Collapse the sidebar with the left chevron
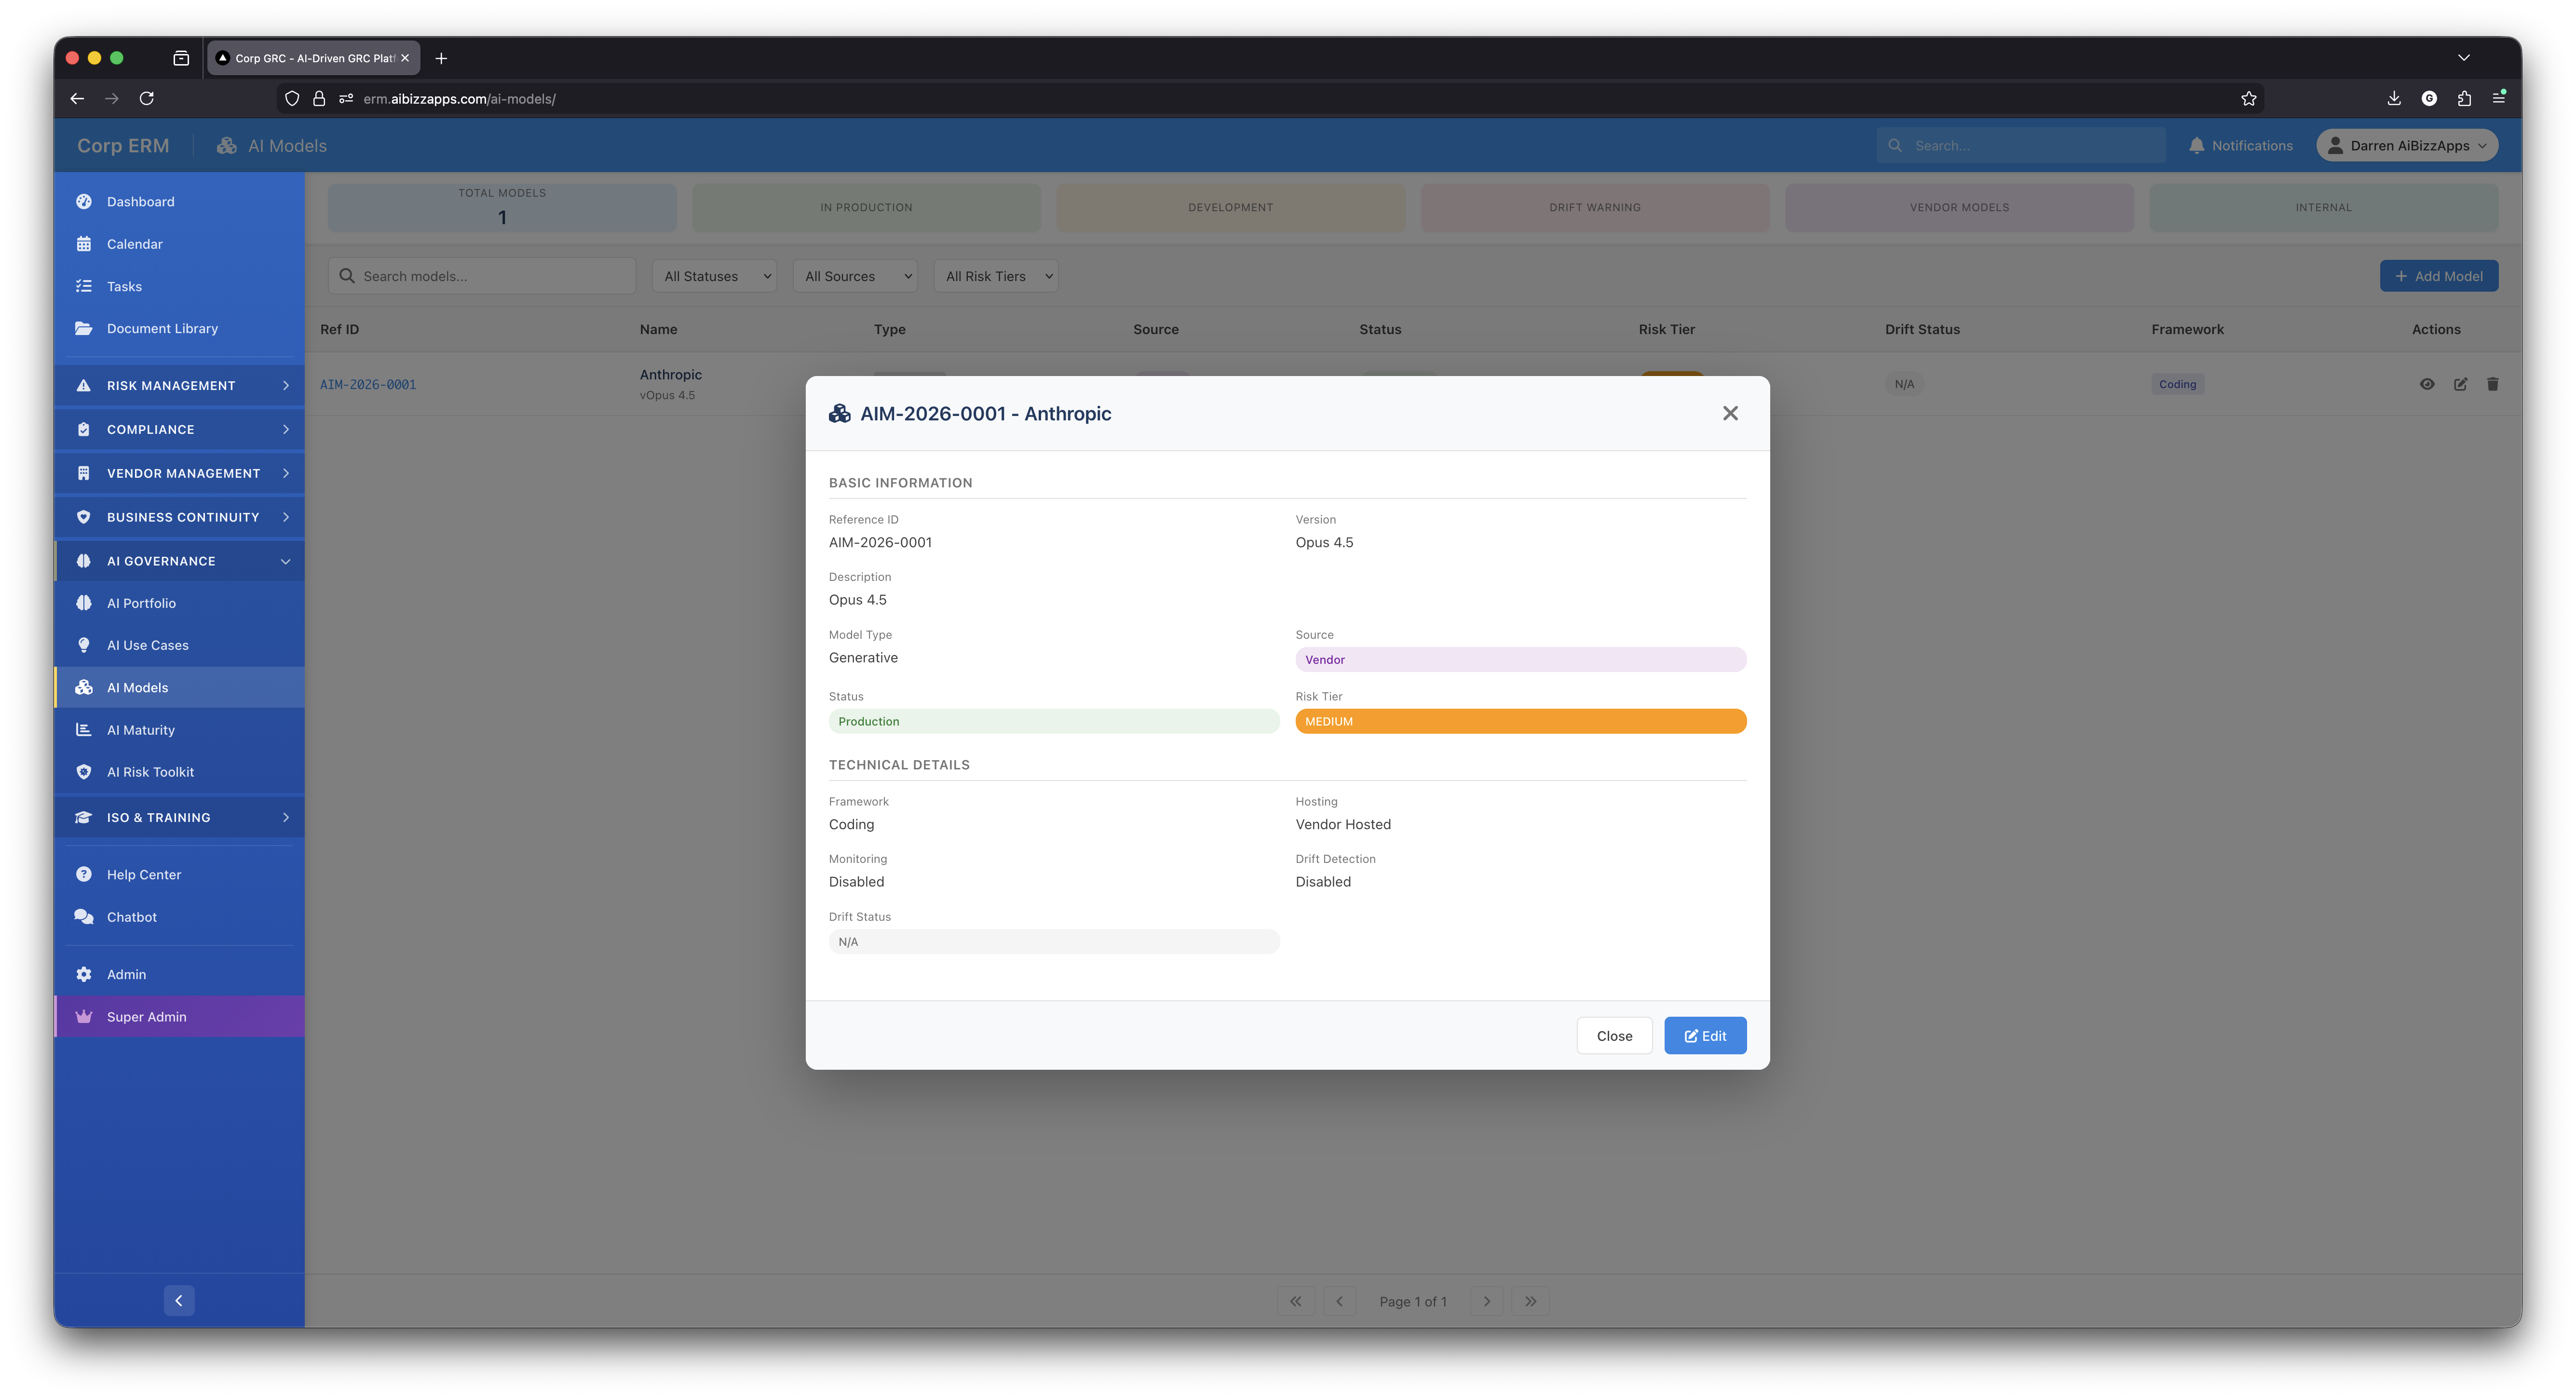Viewport: 2576px width, 1399px height. coord(179,1300)
